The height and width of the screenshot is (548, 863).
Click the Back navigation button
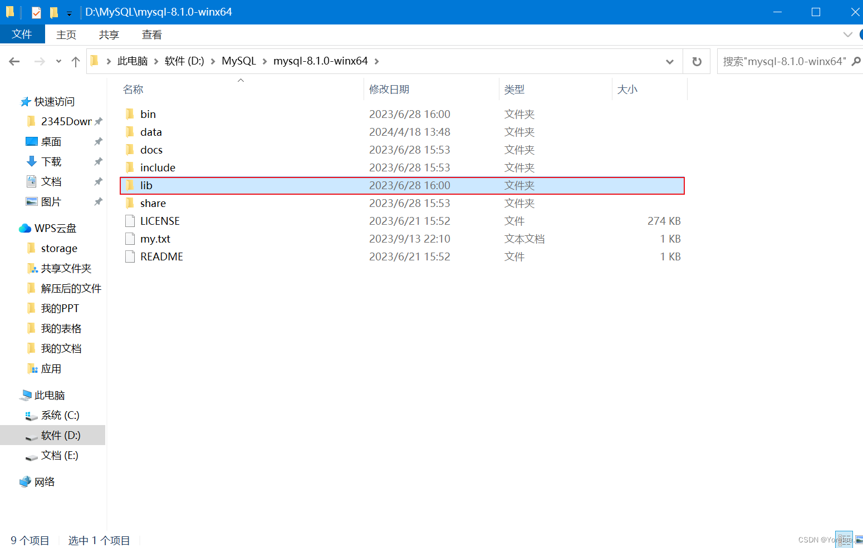(x=14, y=61)
